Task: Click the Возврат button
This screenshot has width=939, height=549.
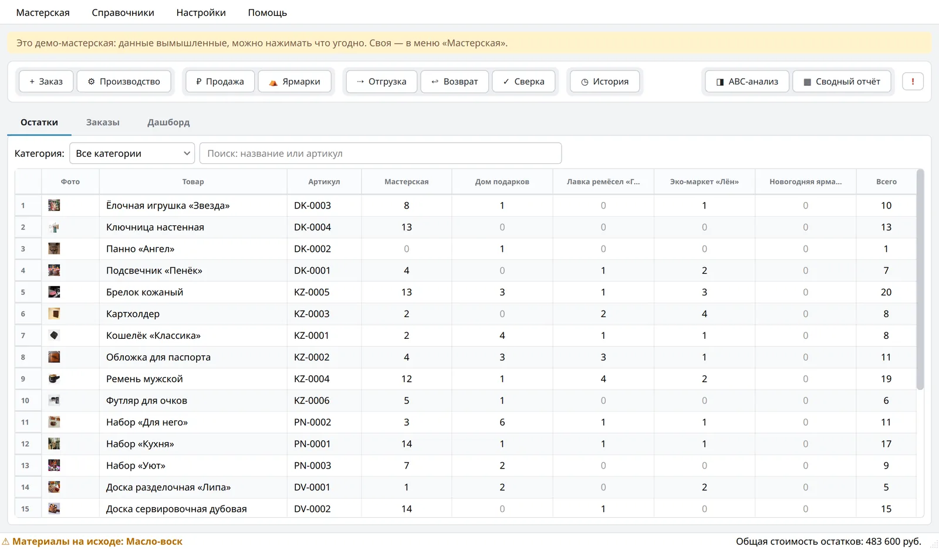Action: (455, 82)
